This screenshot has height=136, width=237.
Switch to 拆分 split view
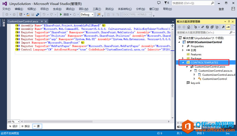pos(26,126)
